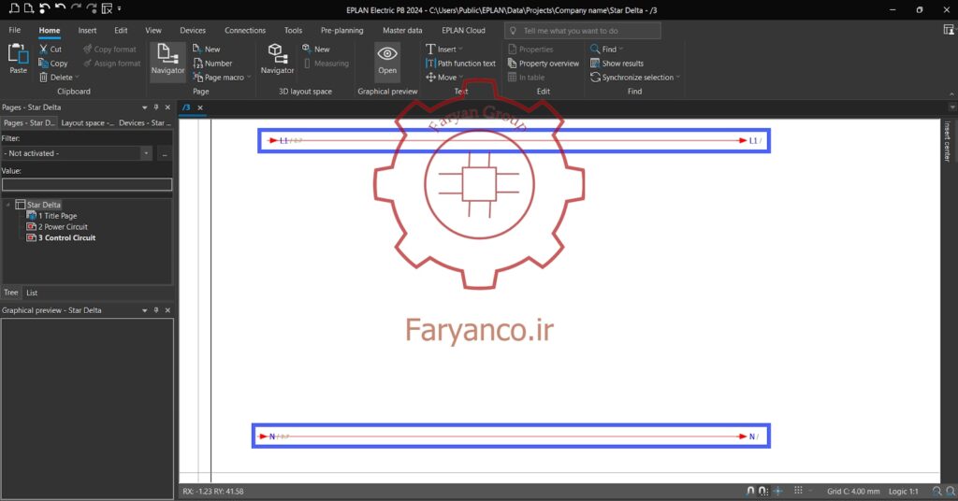Toggle design mode snap with dots icon
This screenshot has height=501, width=958.
pos(763,491)
